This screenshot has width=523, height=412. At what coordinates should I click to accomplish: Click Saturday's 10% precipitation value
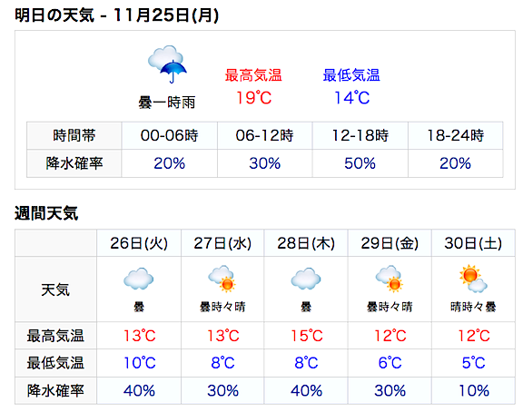point(474,390)
